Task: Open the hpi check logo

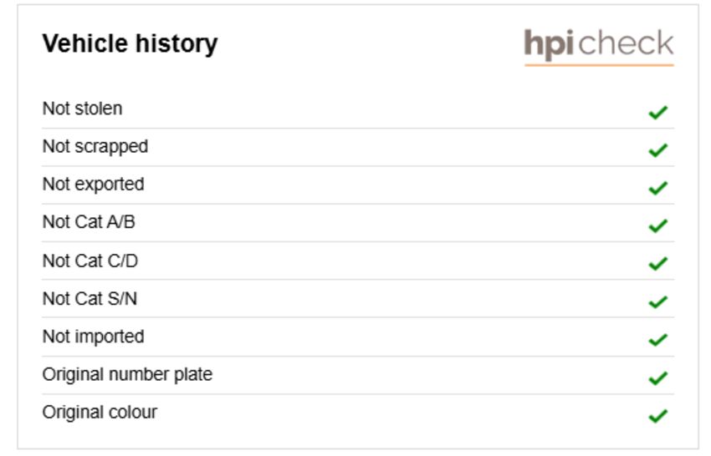Action: (x=599, y=47)
